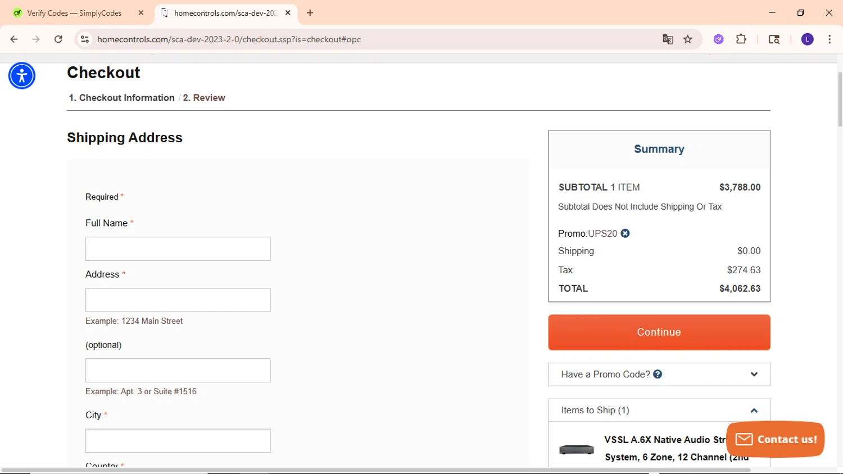Remove the UPS20 promo code
The image size is (843, 474).
pos(625,233)
